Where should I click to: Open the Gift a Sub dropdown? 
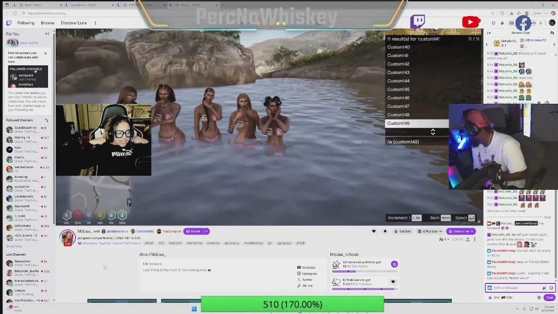pos(429,231)
